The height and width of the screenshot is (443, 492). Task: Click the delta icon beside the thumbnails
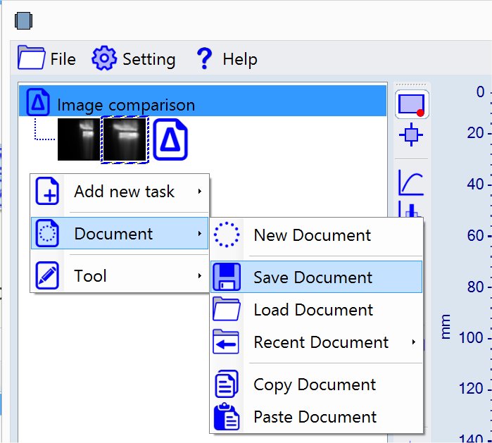pyautogui.click(x=169, y=139)
